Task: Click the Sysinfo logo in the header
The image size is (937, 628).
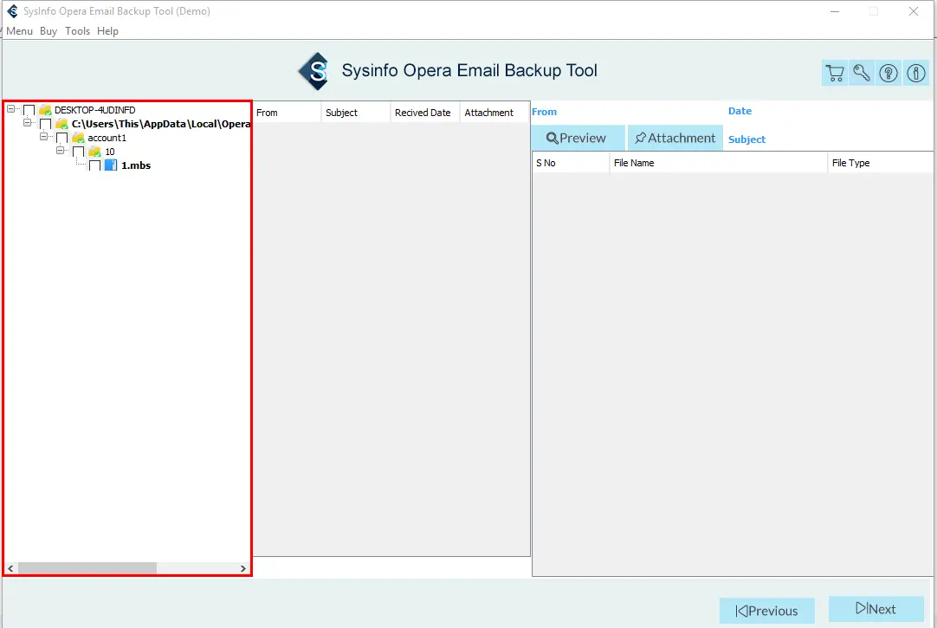Action: pyautogui.click(x=314, y=71)
